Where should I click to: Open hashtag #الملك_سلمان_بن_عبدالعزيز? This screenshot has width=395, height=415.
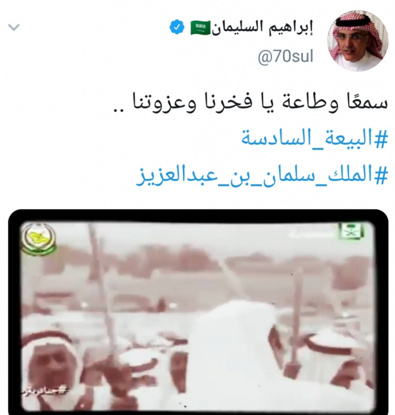(x=262, y=175)
